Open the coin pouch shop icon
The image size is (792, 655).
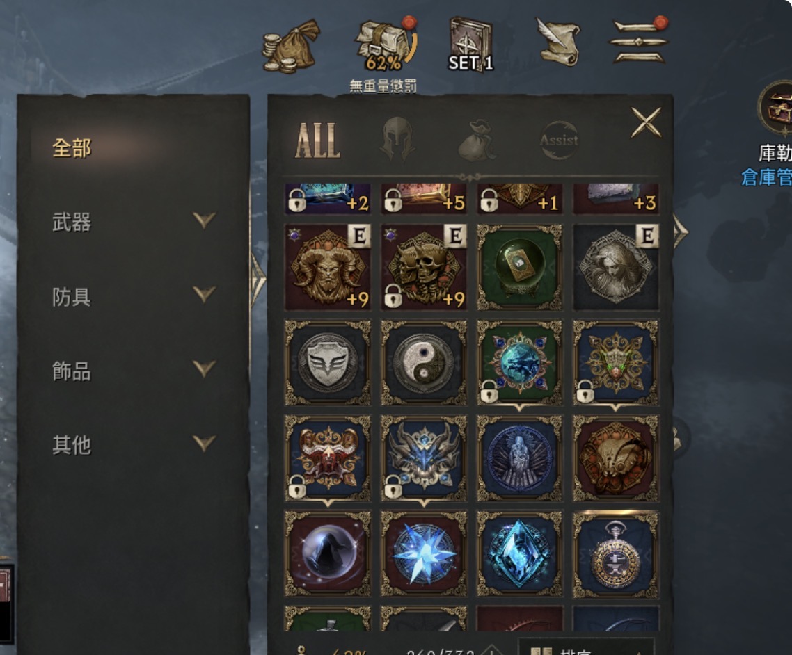(x=292, y=47)
